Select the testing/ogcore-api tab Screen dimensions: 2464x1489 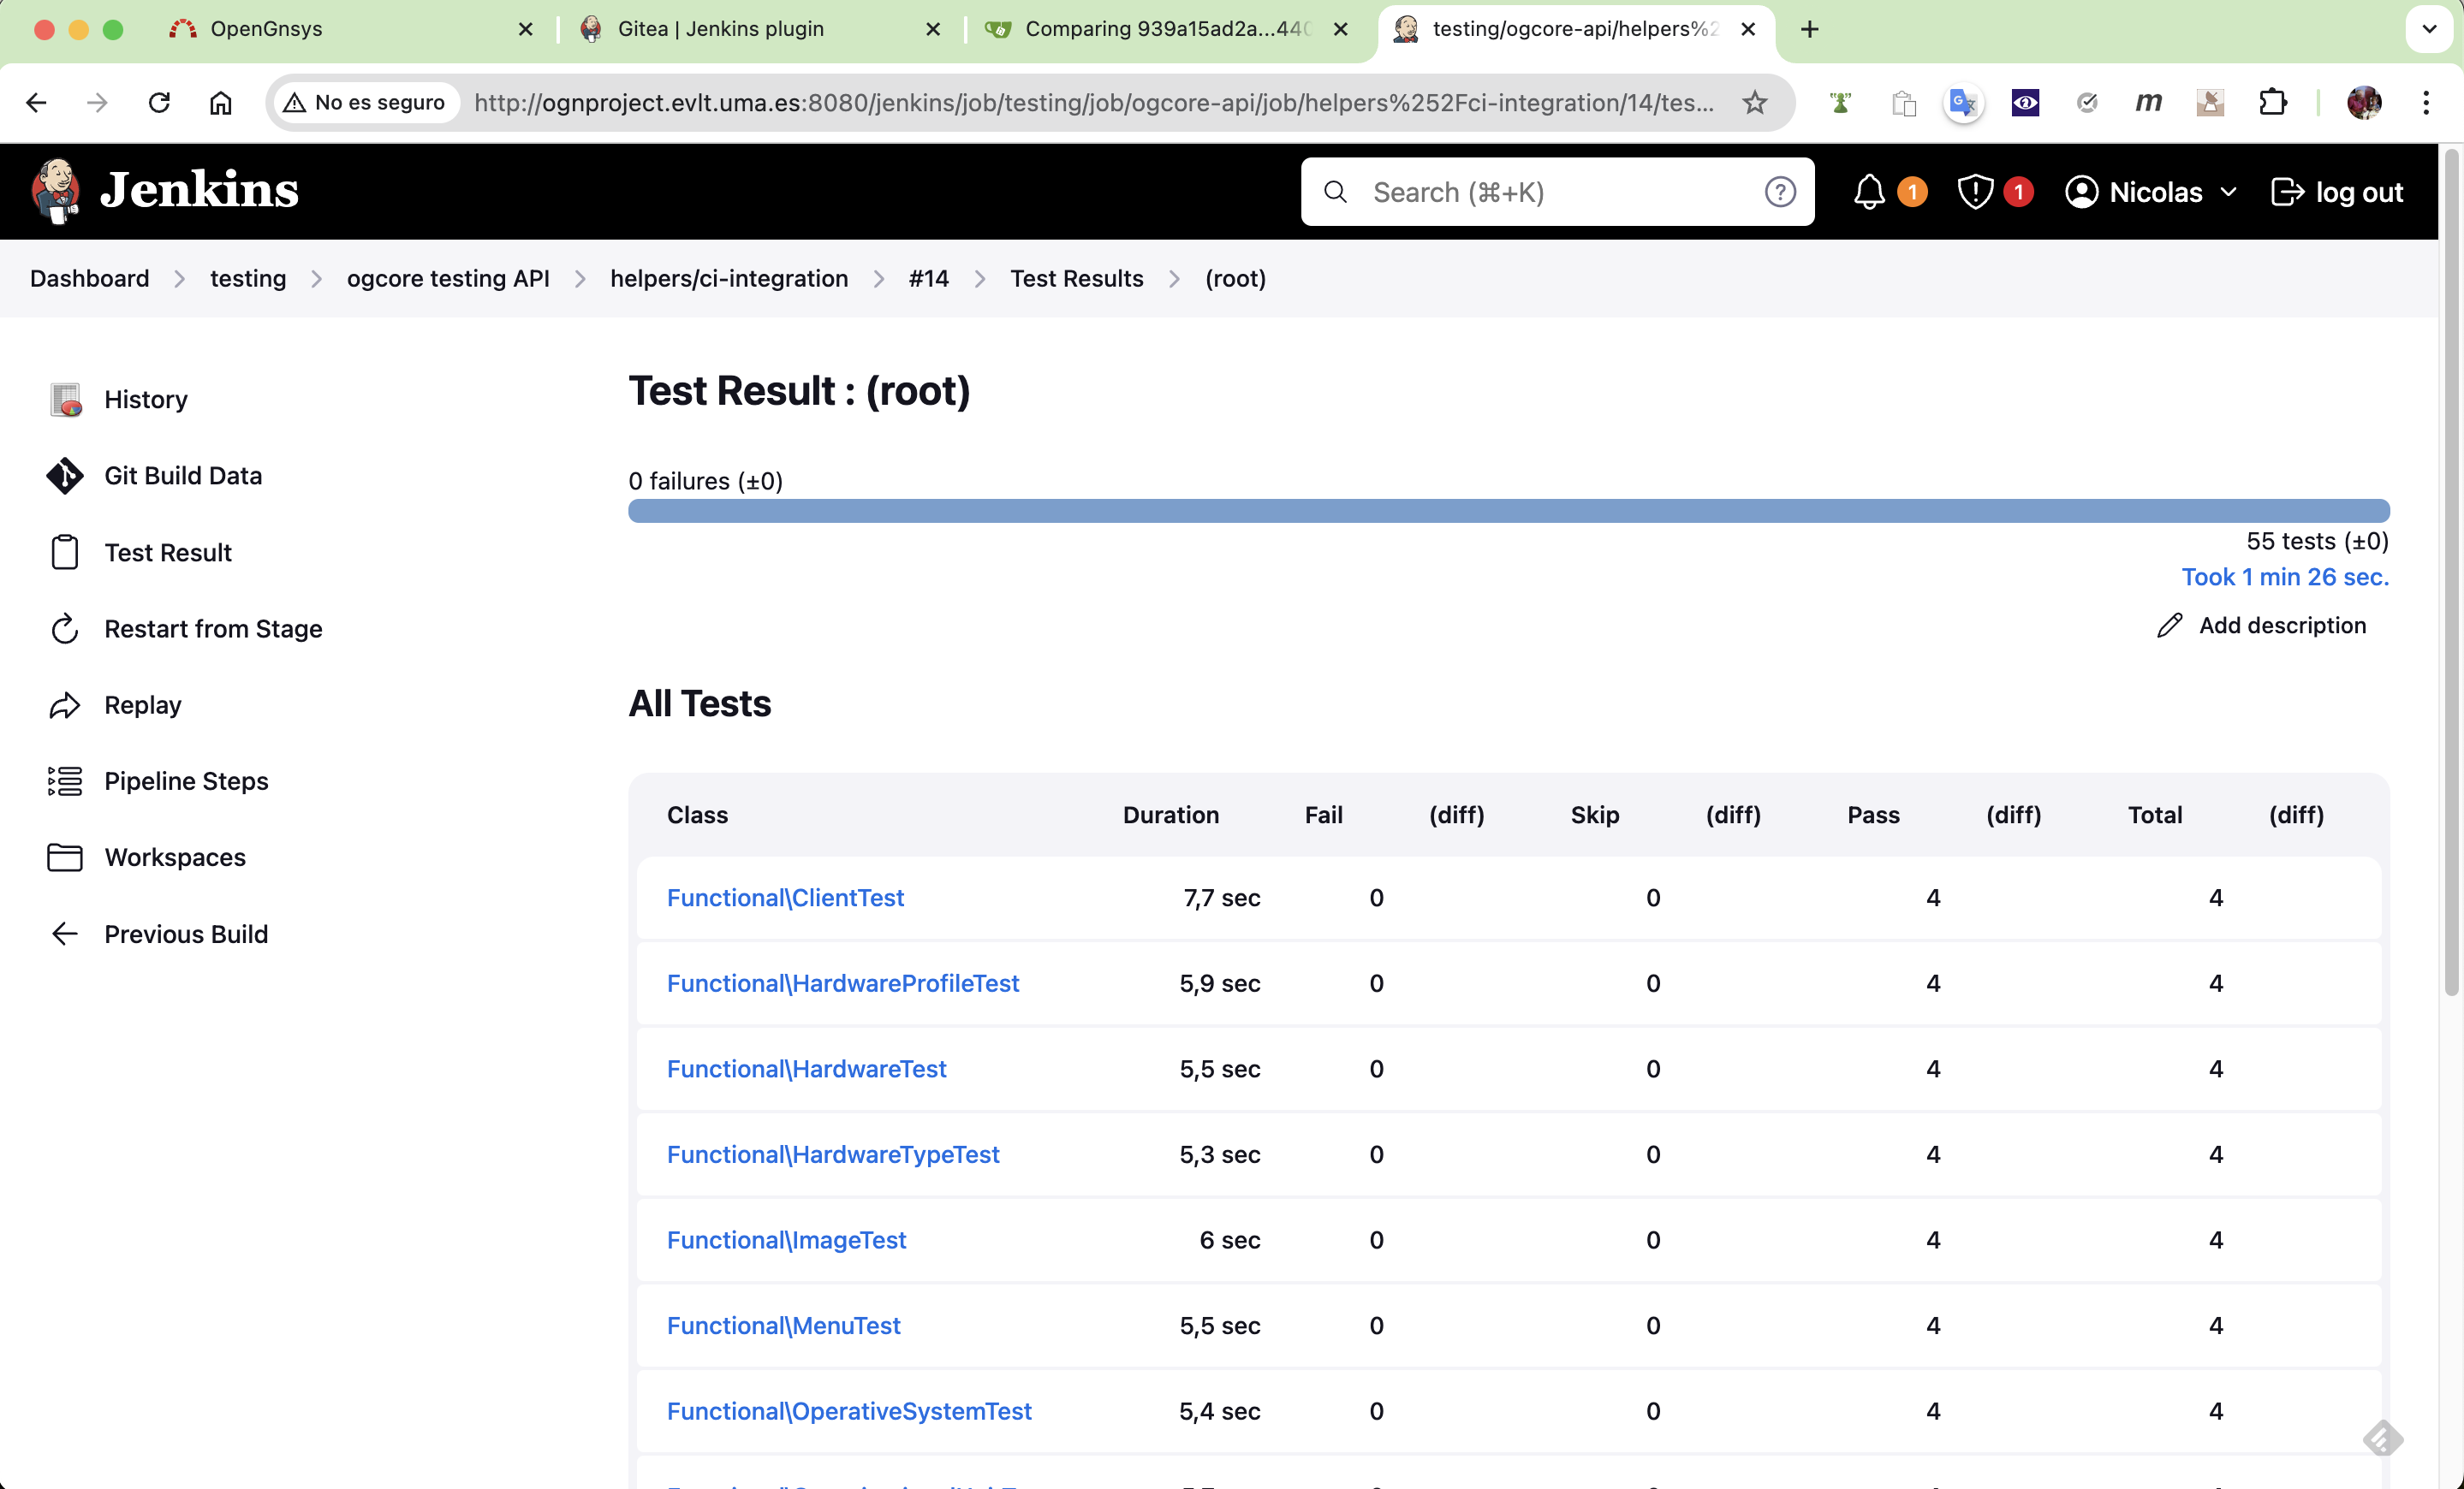(x=1575, y=29)
